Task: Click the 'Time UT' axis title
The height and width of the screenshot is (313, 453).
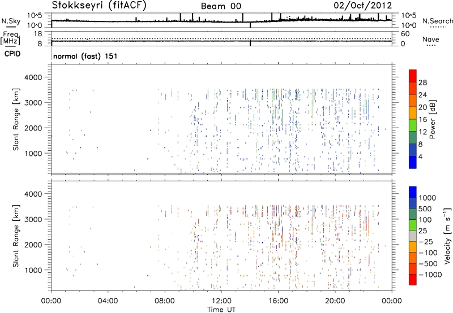Action: (221, 309)
